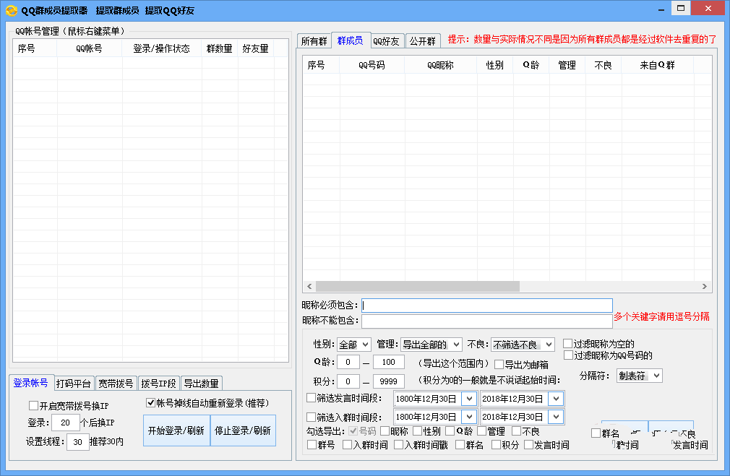The width and height of the screenshot is (730, 476).
Task: Enable 过滤昵称为QQ号码的 filter
Action: point(568,355)
